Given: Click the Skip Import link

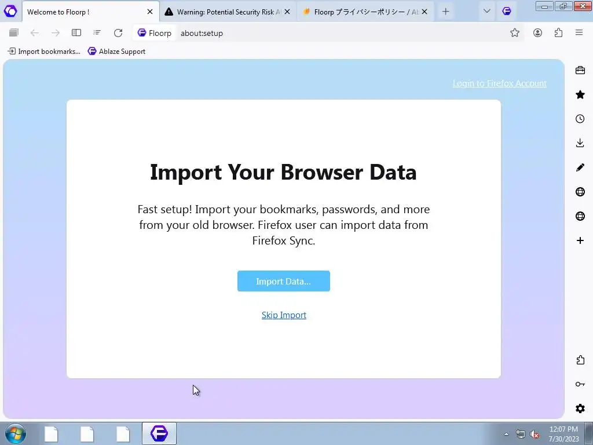Looking at the screenshot, I should [x=284, y=315].
